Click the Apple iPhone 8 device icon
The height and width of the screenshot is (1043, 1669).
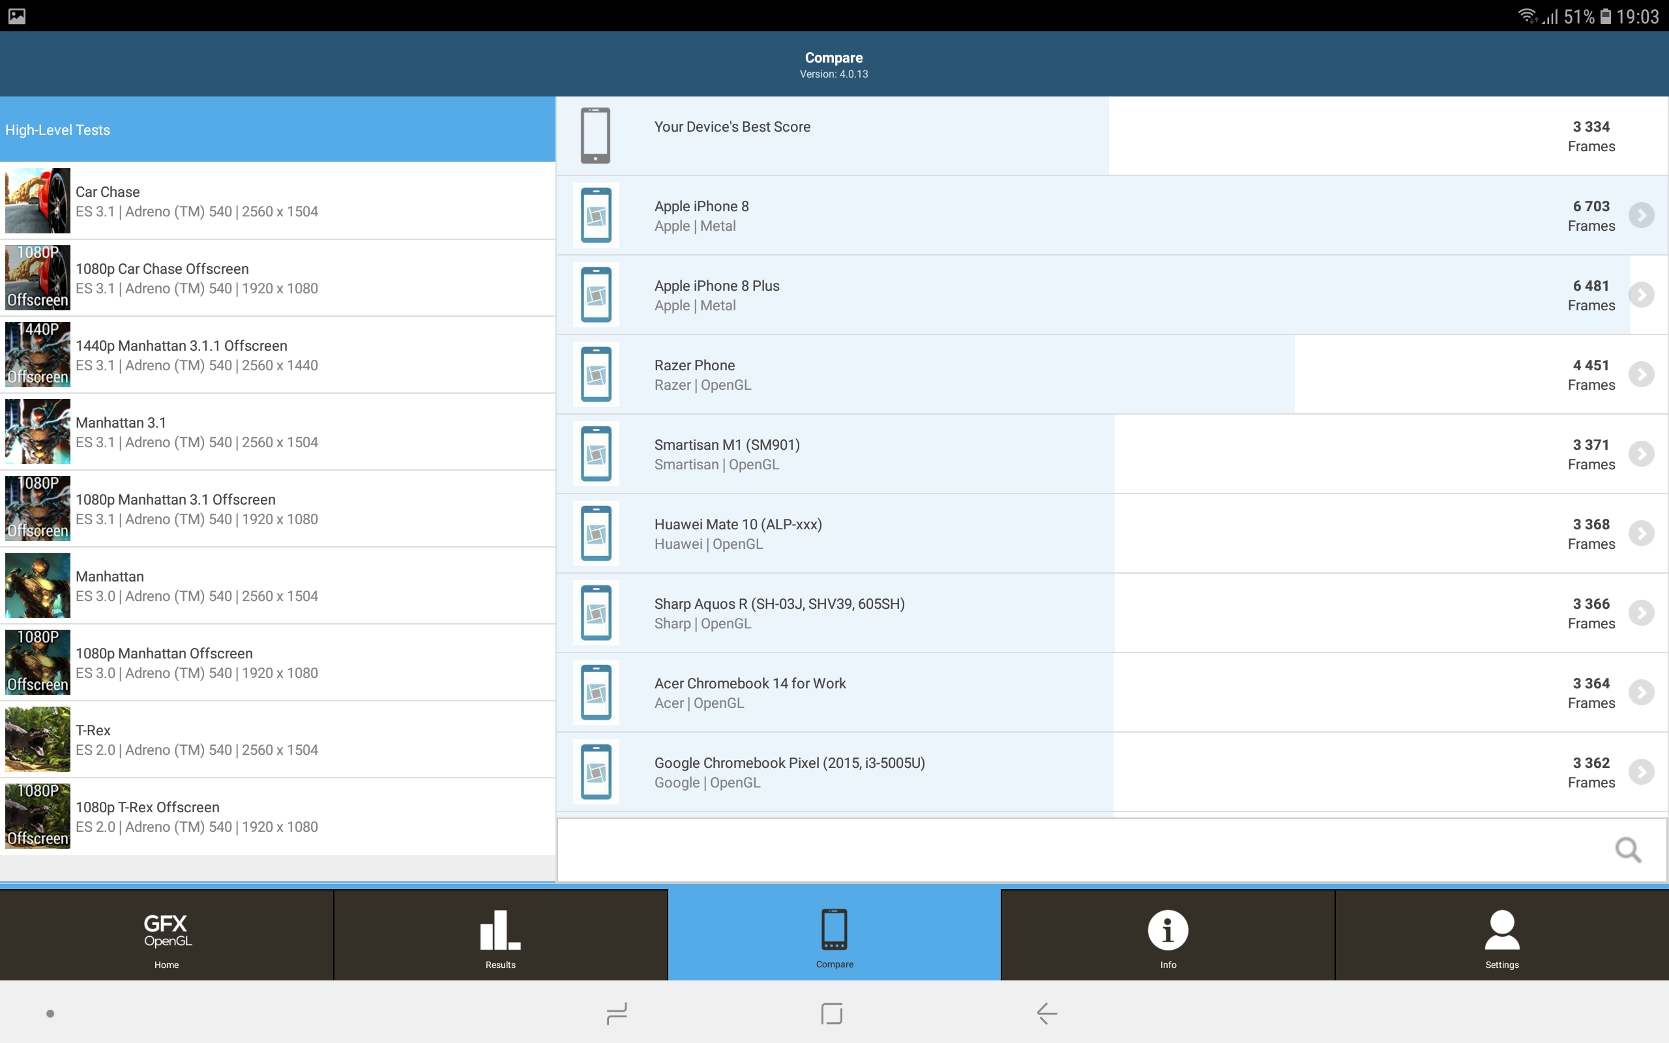pos(596,215)
